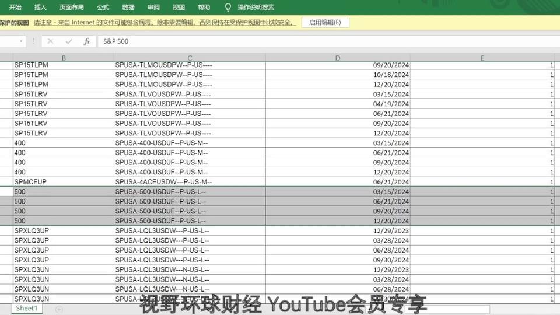The width and height of the screenshot is (560, 315).
Task: Cancel the formula bar entry with X
Action: [x=50, y=41]
